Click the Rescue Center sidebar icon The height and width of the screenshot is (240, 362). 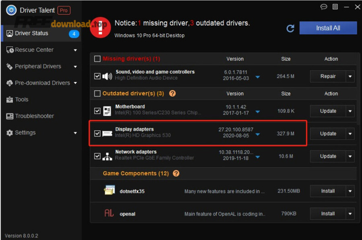(10, 50)
